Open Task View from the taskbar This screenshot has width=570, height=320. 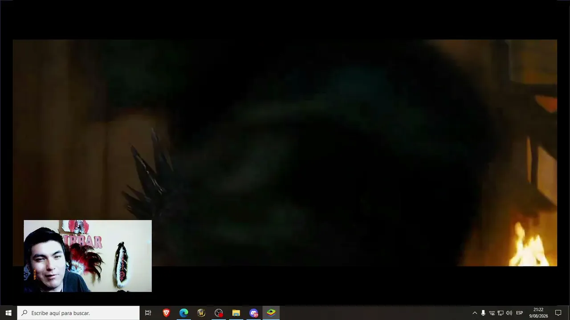click(x=148, y=313)
